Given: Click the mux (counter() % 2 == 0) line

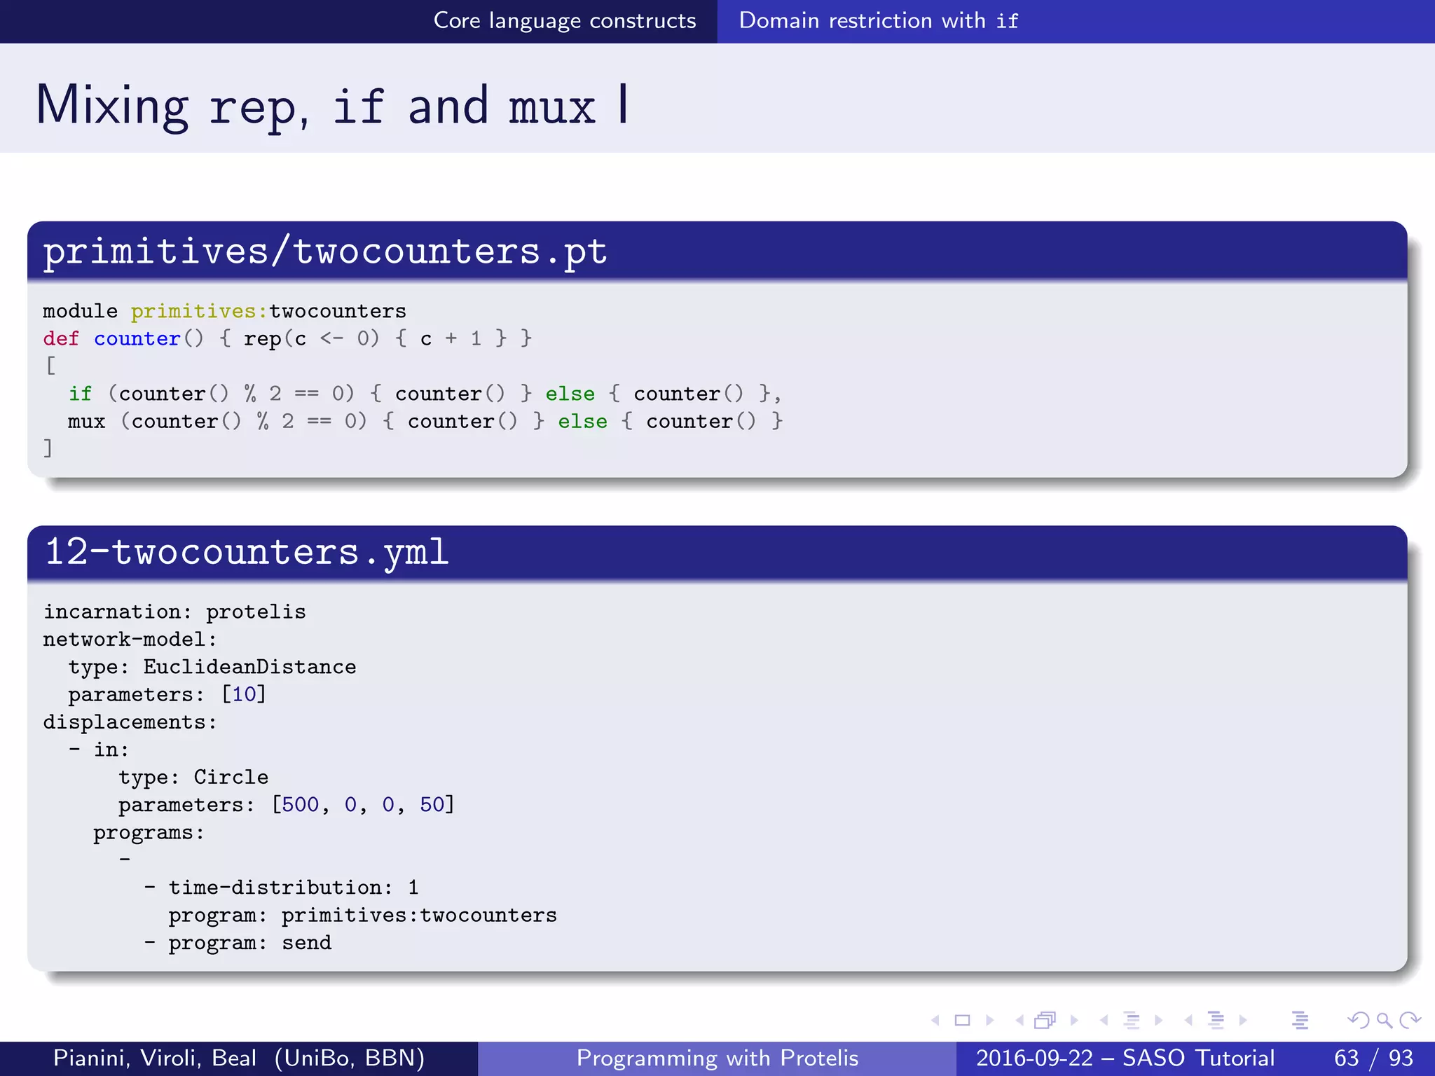Looking at the screenshot, I should coord(425,422).
